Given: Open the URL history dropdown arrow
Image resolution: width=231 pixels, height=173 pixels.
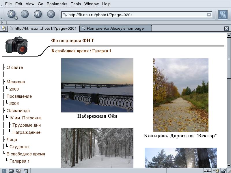Looking at the screenshot, I should 209,15.
